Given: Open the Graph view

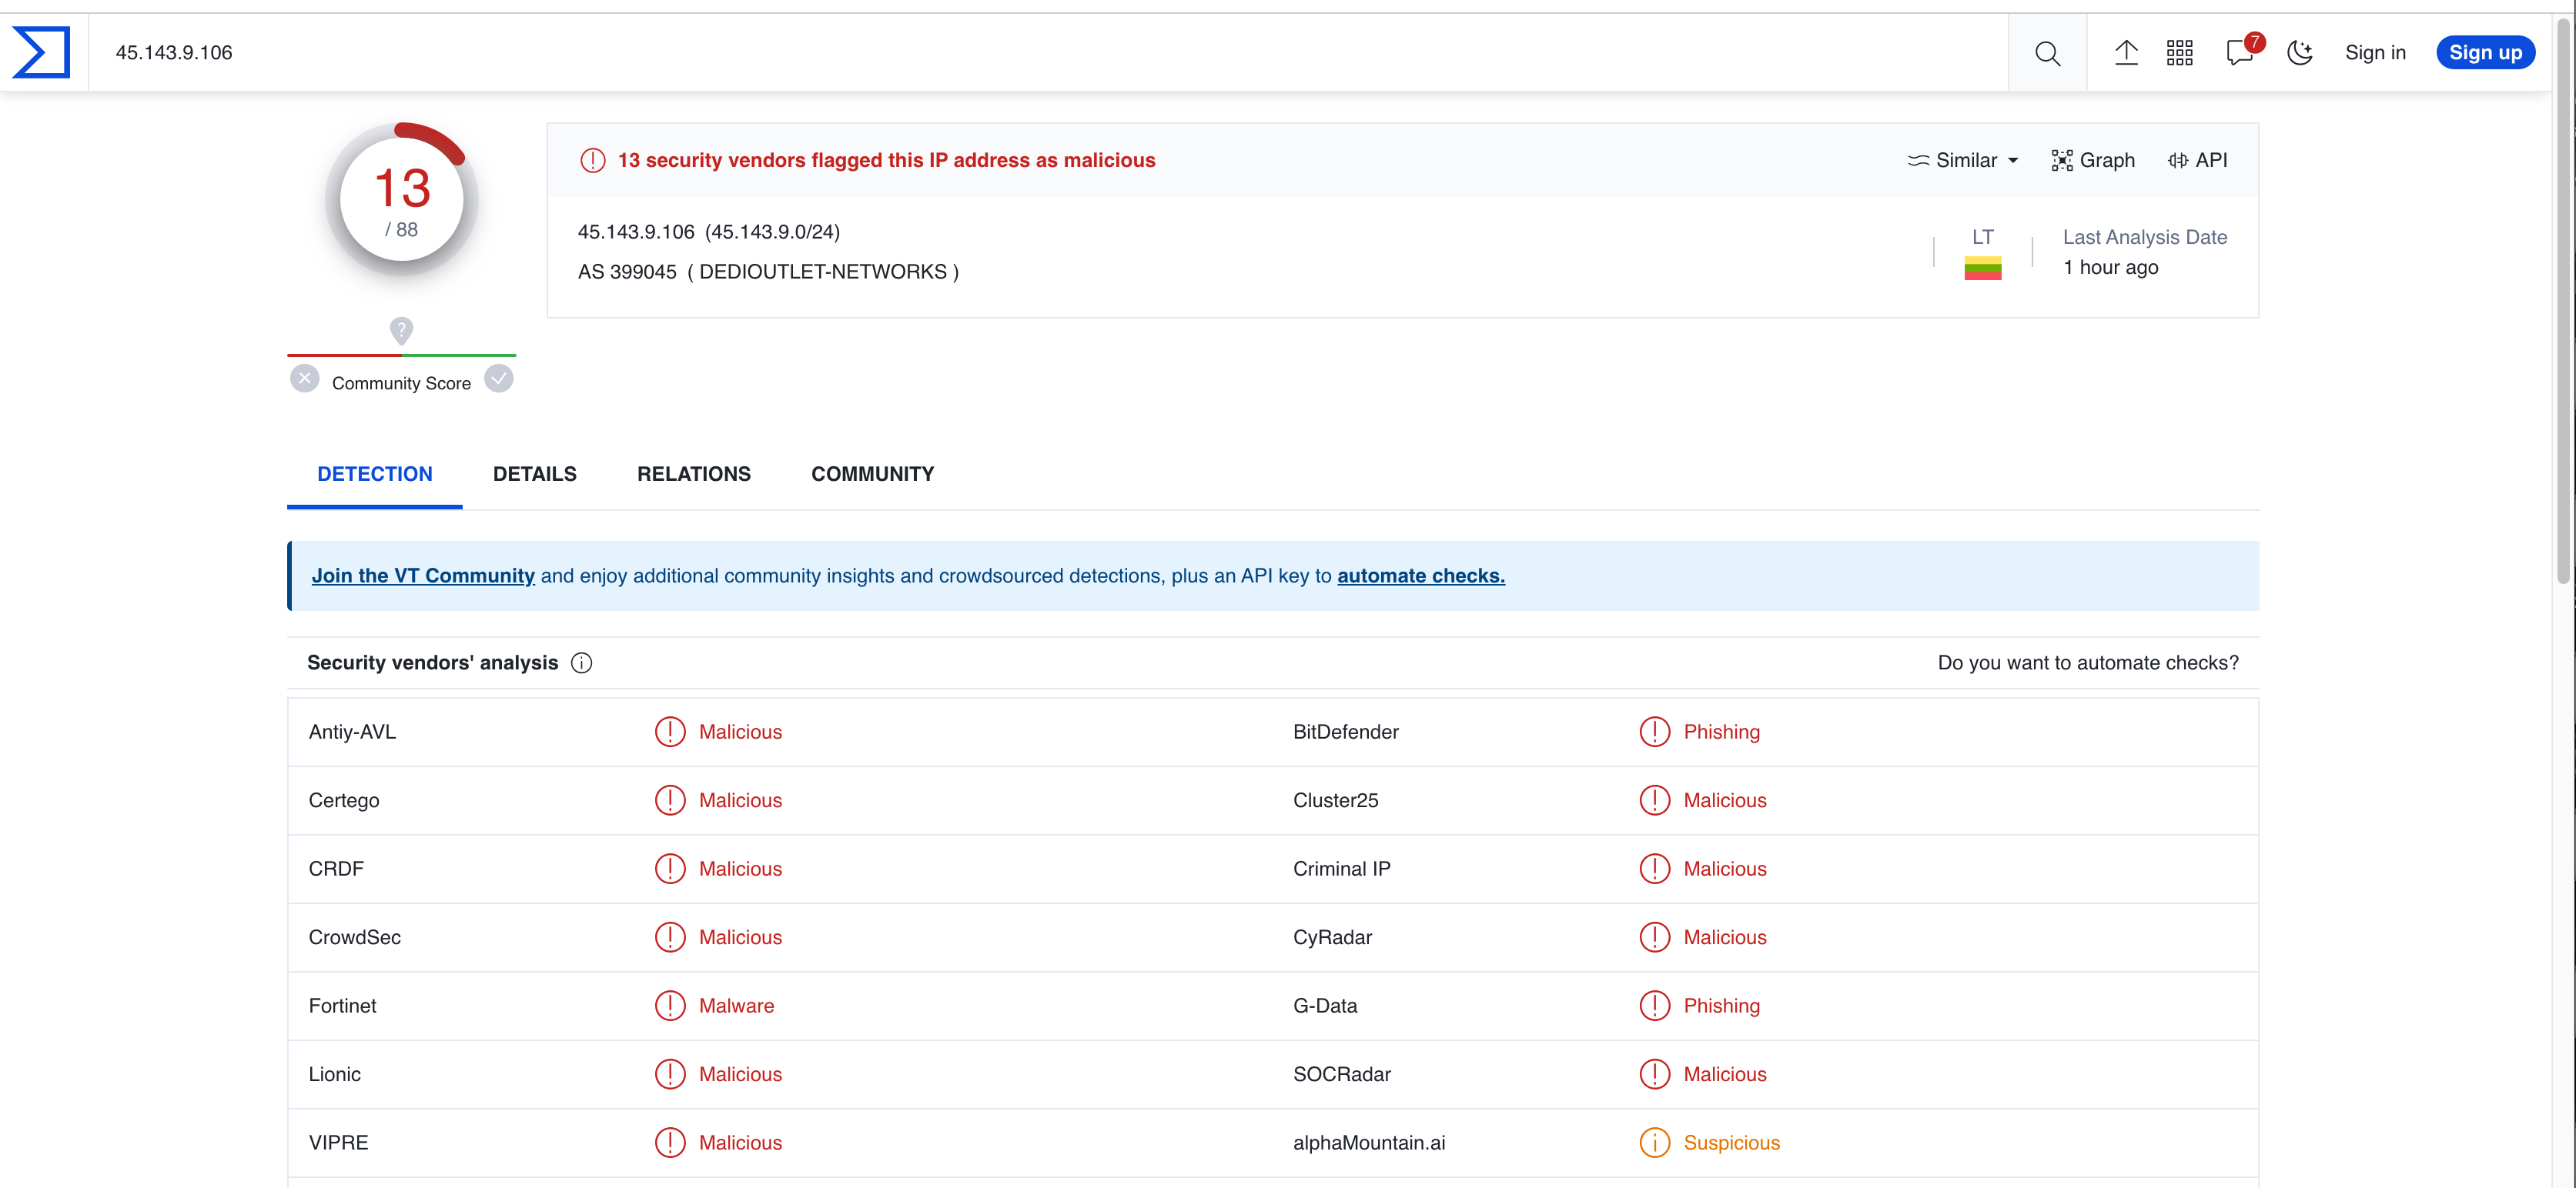Looking at the screenshot, I should click(x=2093, y=160).
